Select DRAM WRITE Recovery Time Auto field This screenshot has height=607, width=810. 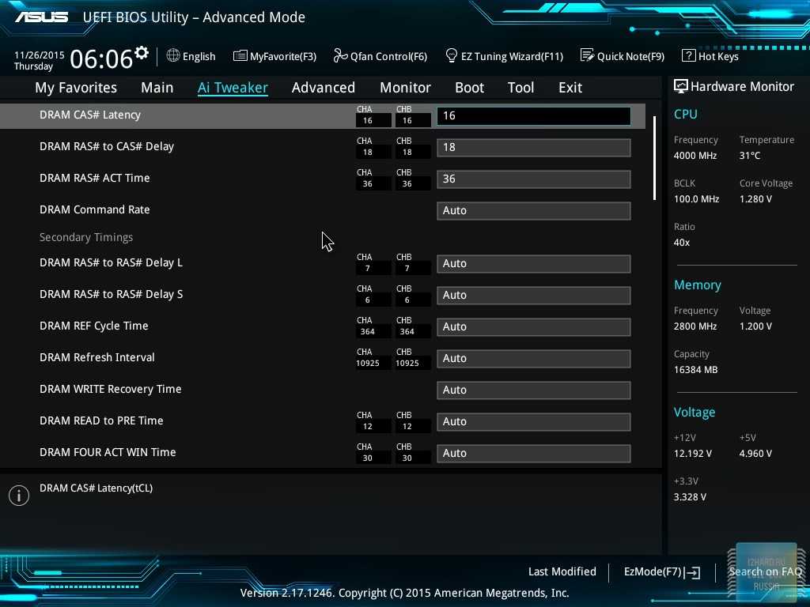click(x=533, y=390)
